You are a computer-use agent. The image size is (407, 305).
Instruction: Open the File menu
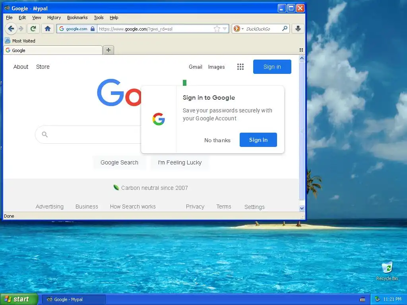[x=9, y=17]
